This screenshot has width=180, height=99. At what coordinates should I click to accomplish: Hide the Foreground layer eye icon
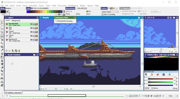click(7, 24)
